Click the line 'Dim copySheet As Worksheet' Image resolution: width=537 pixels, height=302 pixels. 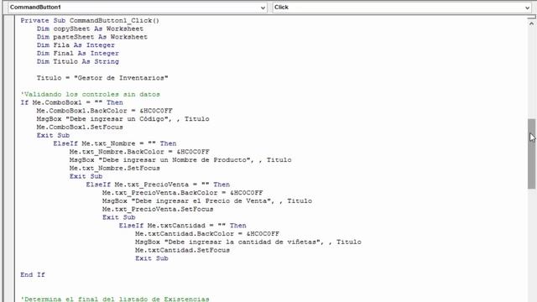[x=90, y=29]
